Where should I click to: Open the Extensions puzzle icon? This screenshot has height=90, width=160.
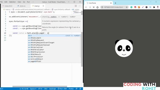coord(154,7)
